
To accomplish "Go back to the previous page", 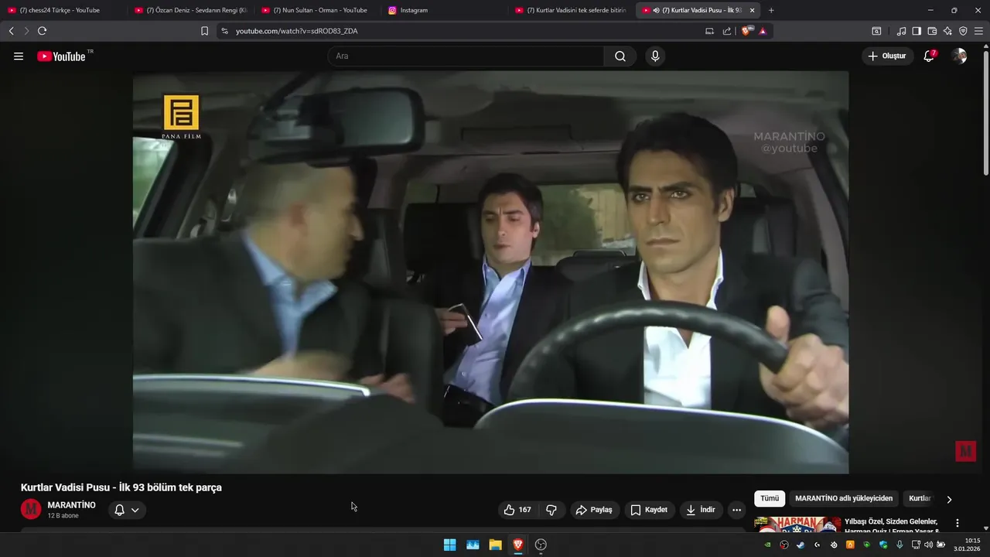I will [x=11, y=31].
